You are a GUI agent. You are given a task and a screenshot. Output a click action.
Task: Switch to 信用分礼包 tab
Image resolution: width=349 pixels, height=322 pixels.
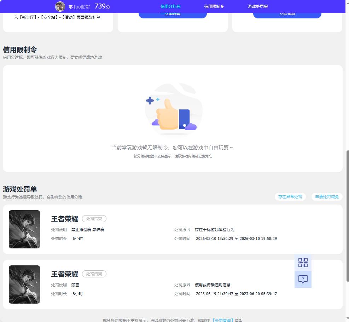pos(170,6)
